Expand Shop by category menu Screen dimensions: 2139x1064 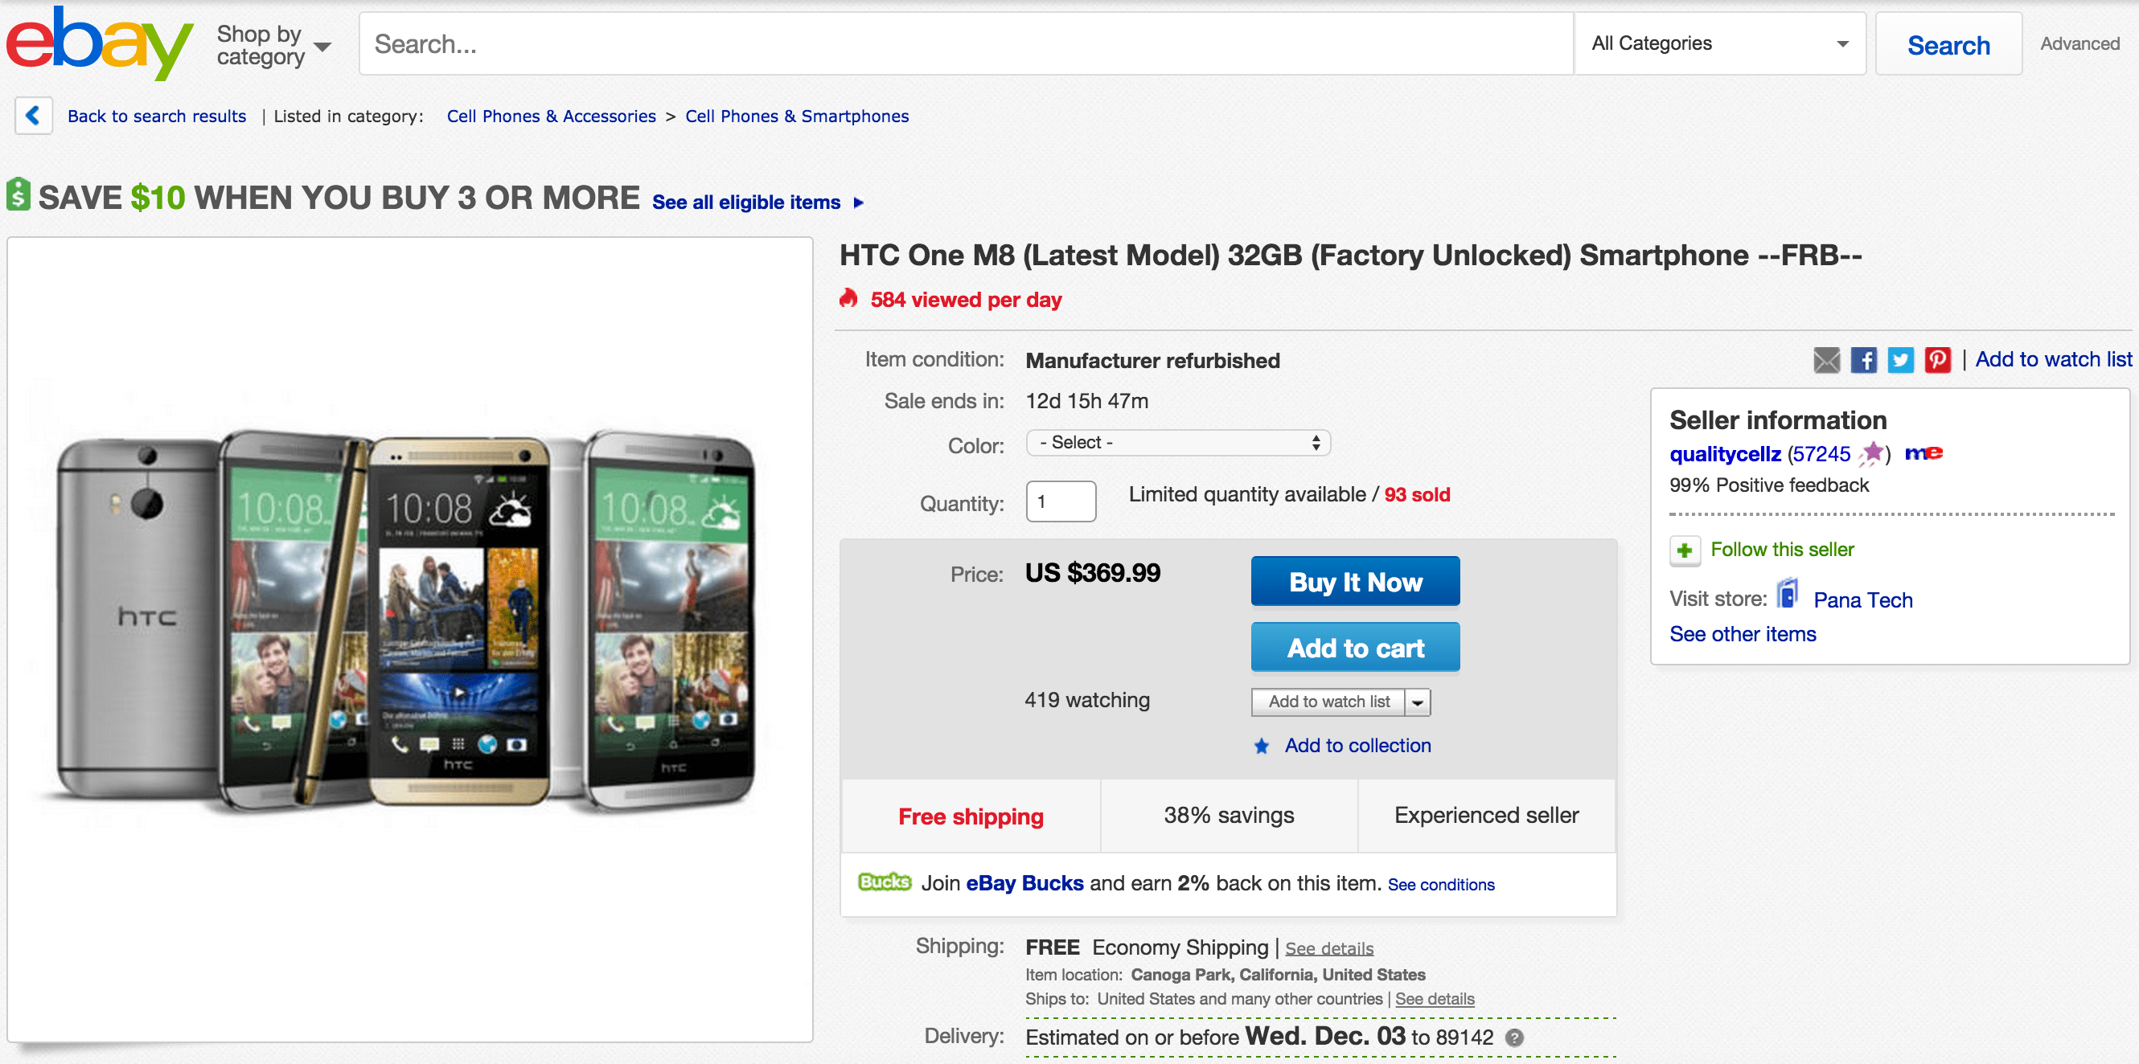click(273, 45)
